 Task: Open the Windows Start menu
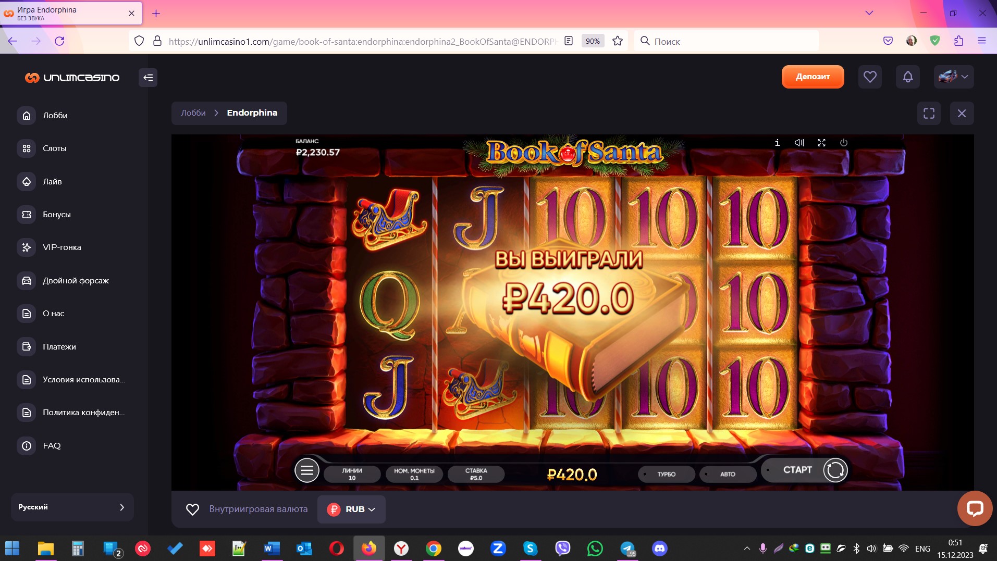coord(12,548)
